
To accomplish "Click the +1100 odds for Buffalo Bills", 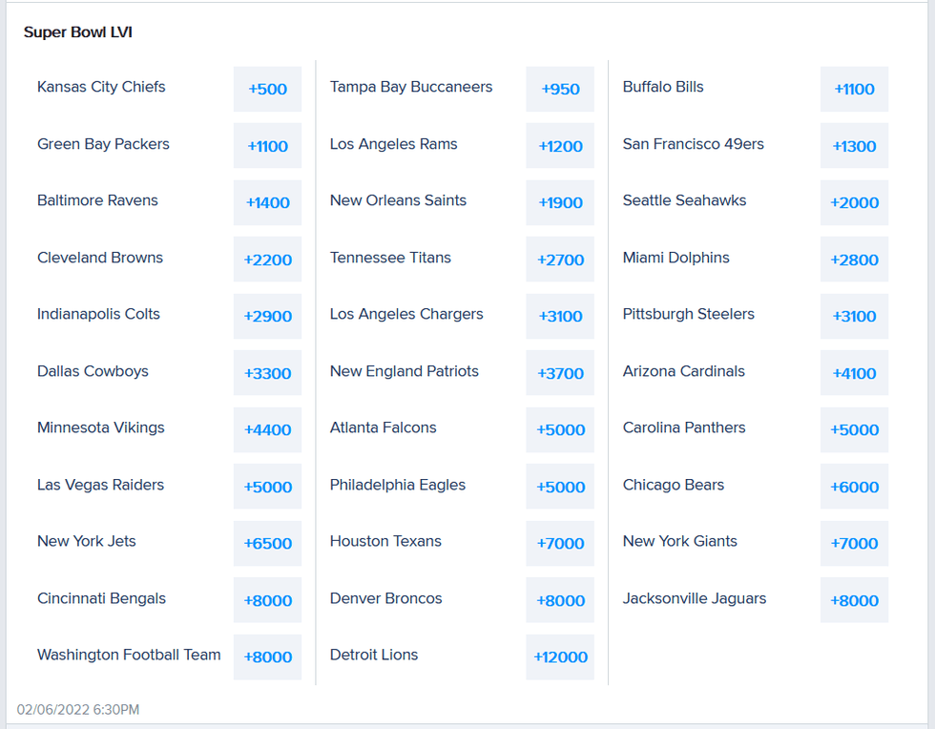I will [854, 89].
